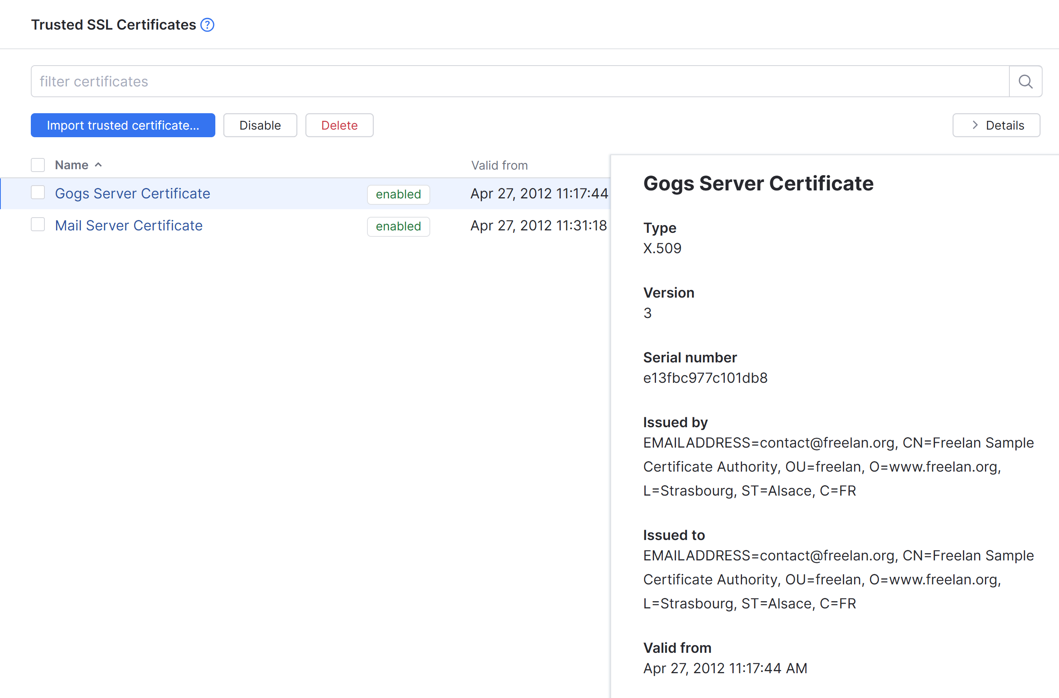Check the Mail Server Certificate checkbox
The width and height of the screenshot is (1059, 698).
pos(38,224)
